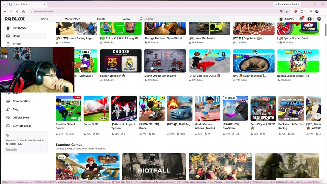This screenshot has width=327, height=184.
Task: Click the search magnifier icon
Action: click(141, 19)
